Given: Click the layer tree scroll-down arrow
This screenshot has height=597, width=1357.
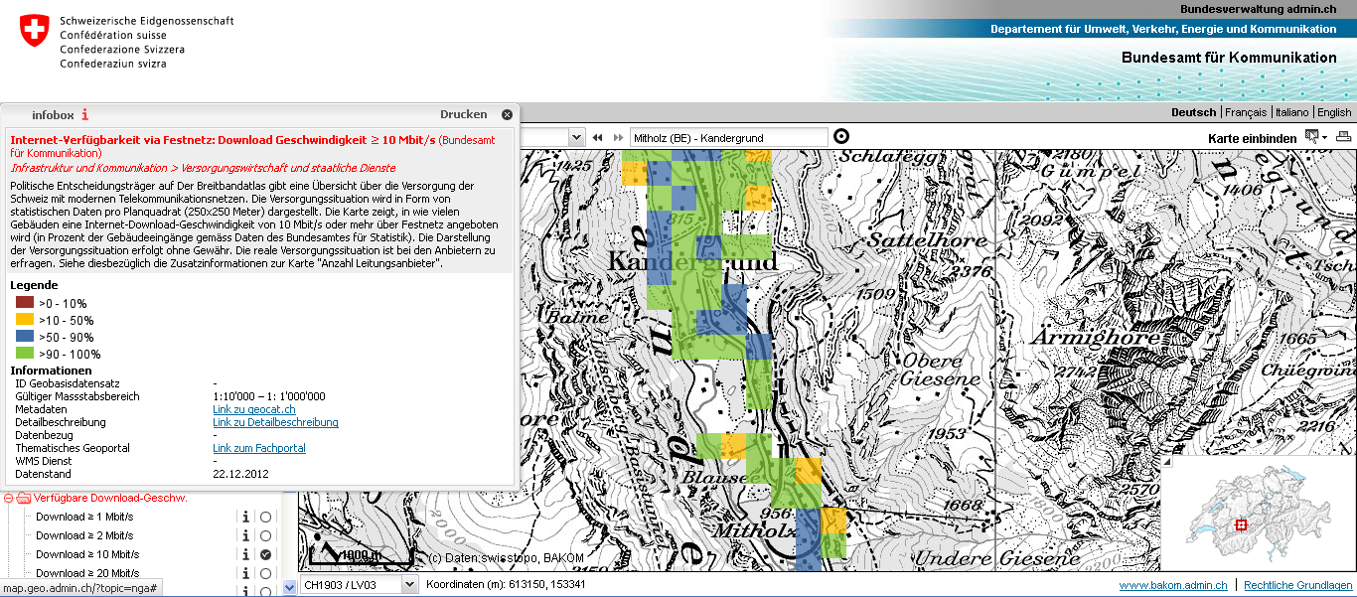Looking at the screenshot, I should [290, 588].
